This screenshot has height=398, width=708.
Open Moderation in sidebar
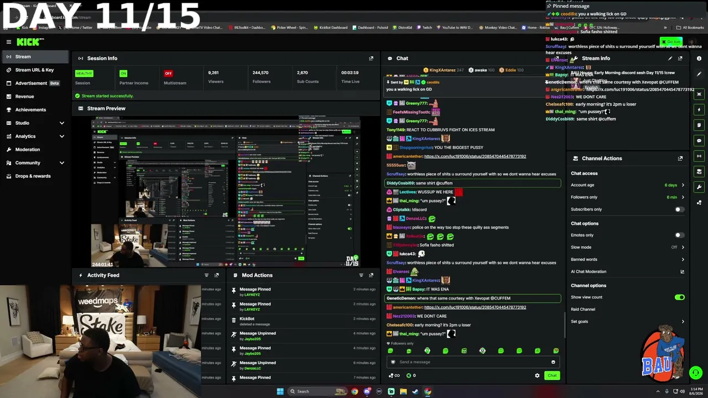click(35, 149)
